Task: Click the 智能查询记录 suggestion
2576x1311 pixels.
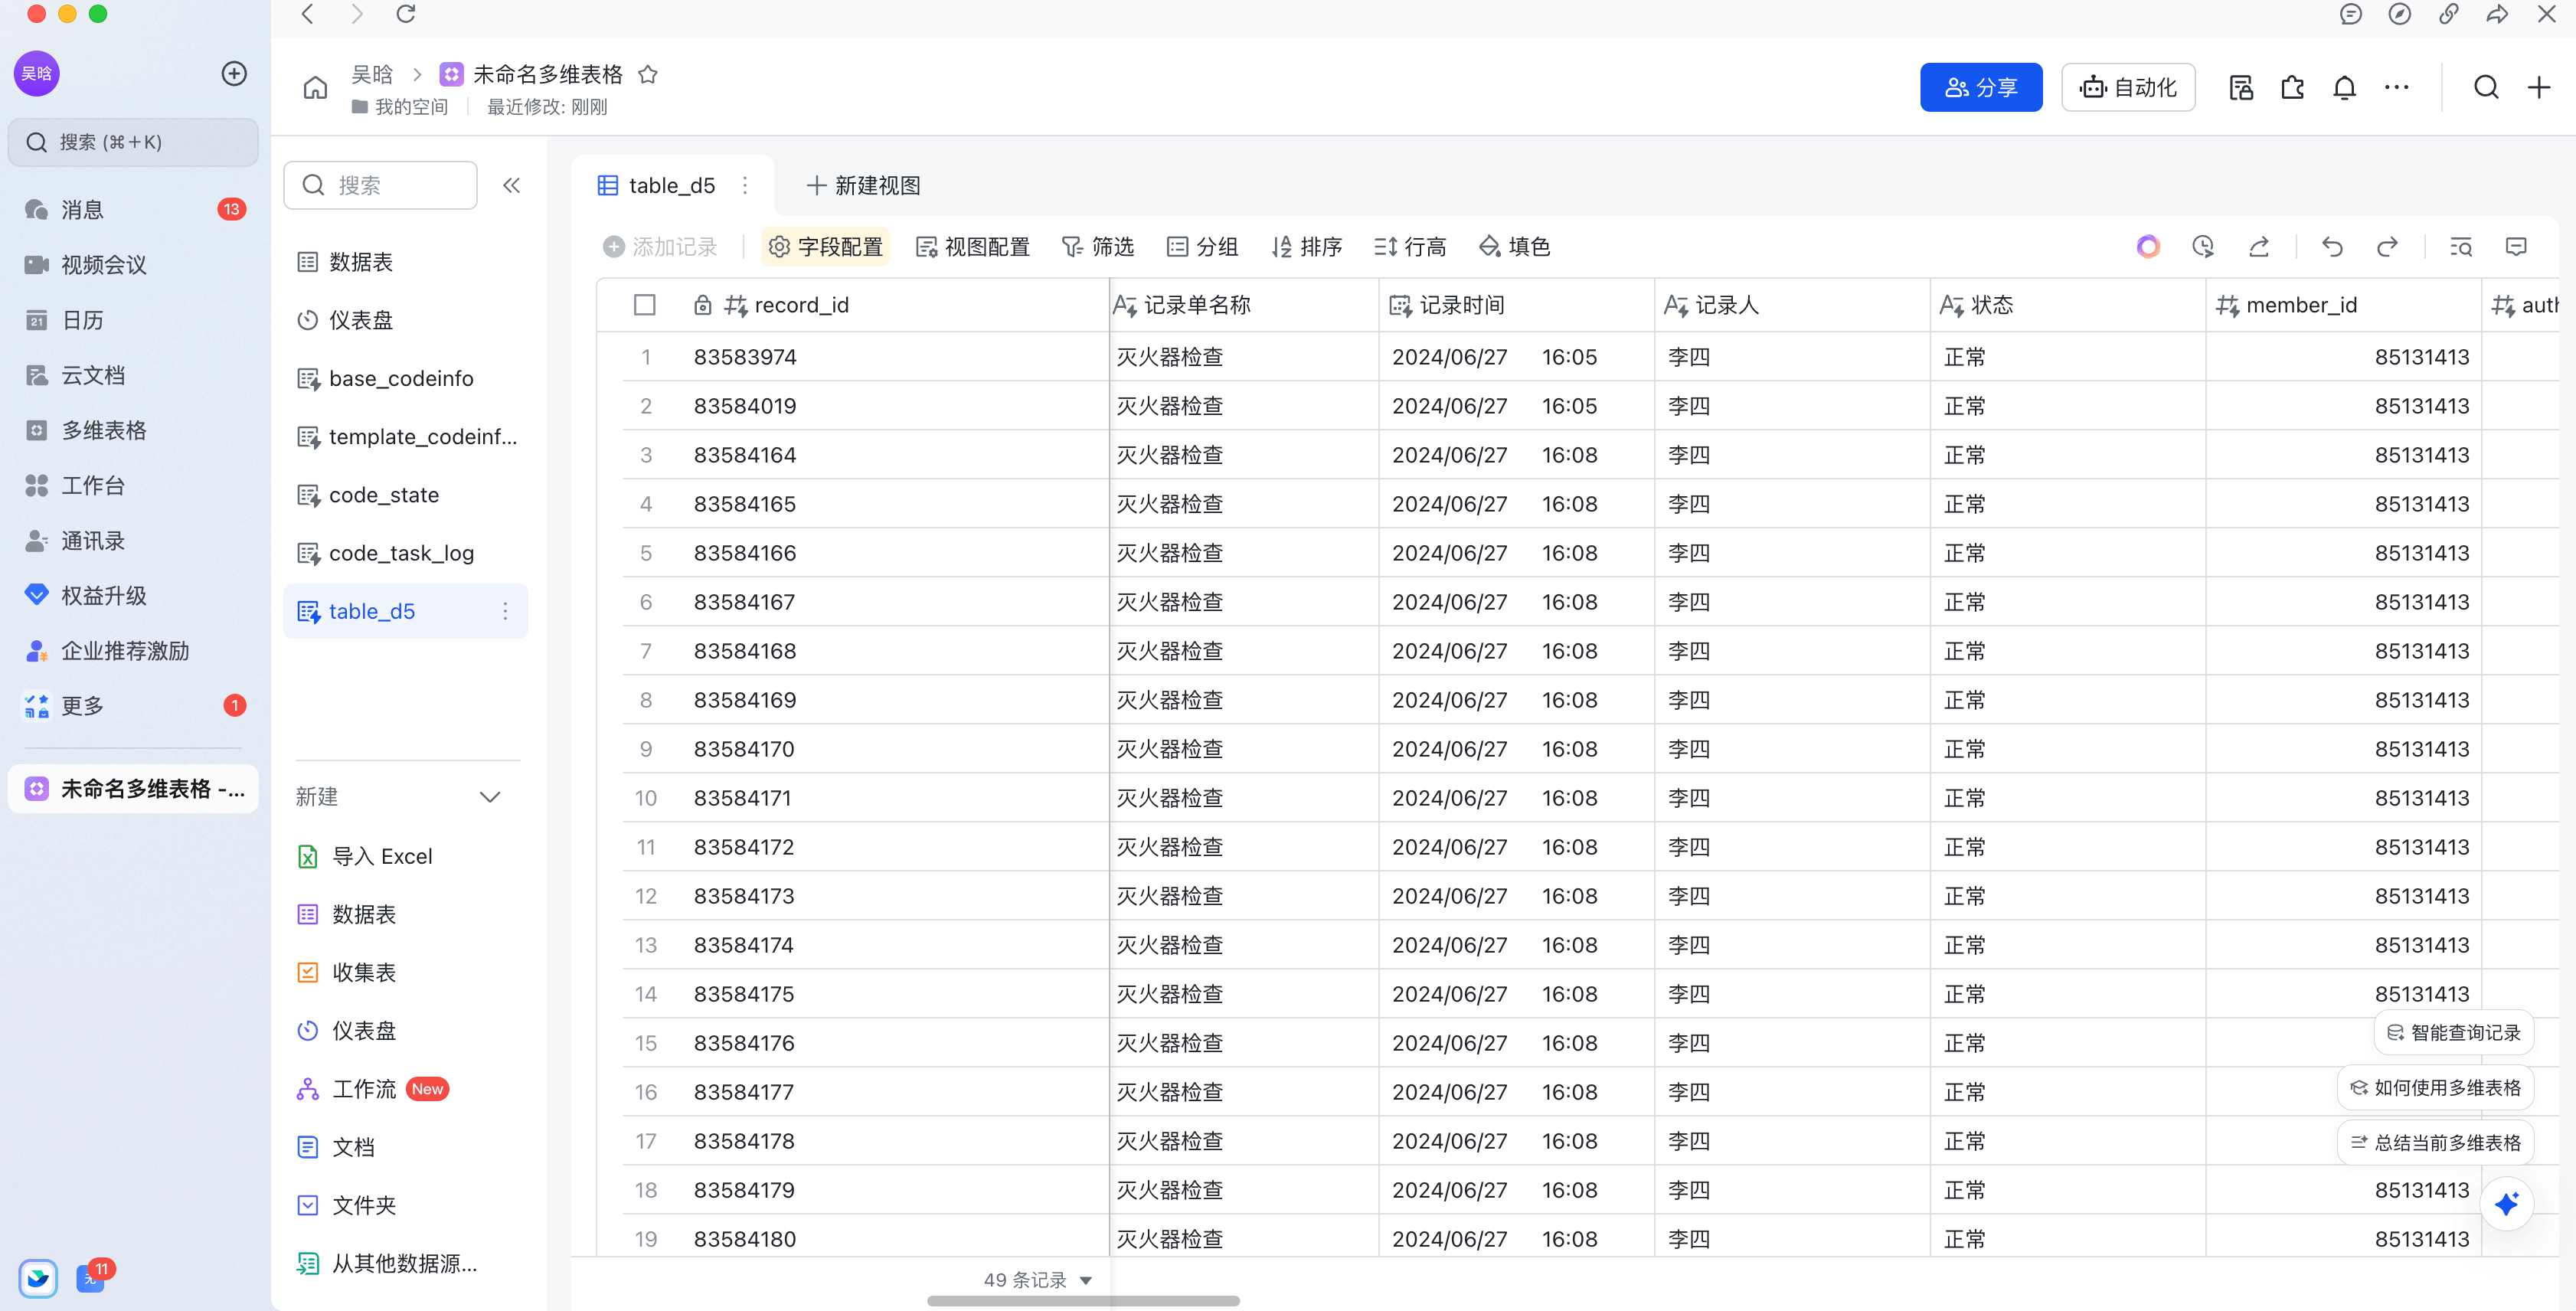Action: [x=2454, y=1032]
